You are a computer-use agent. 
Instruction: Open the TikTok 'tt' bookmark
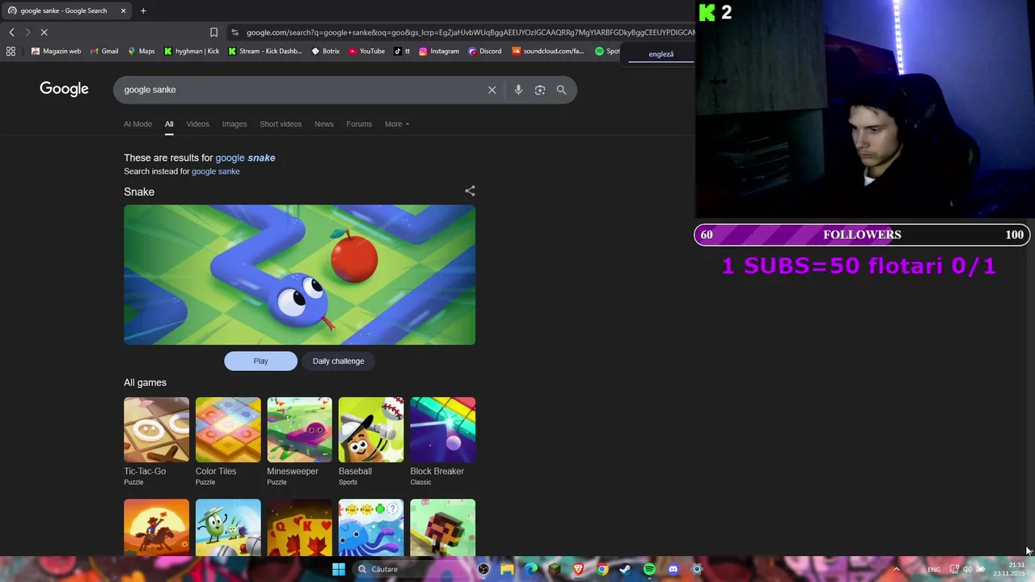coord(402,51)
